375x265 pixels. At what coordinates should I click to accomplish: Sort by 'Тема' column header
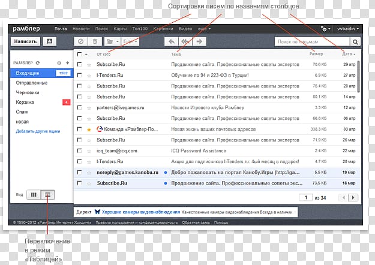coord(176,54)
